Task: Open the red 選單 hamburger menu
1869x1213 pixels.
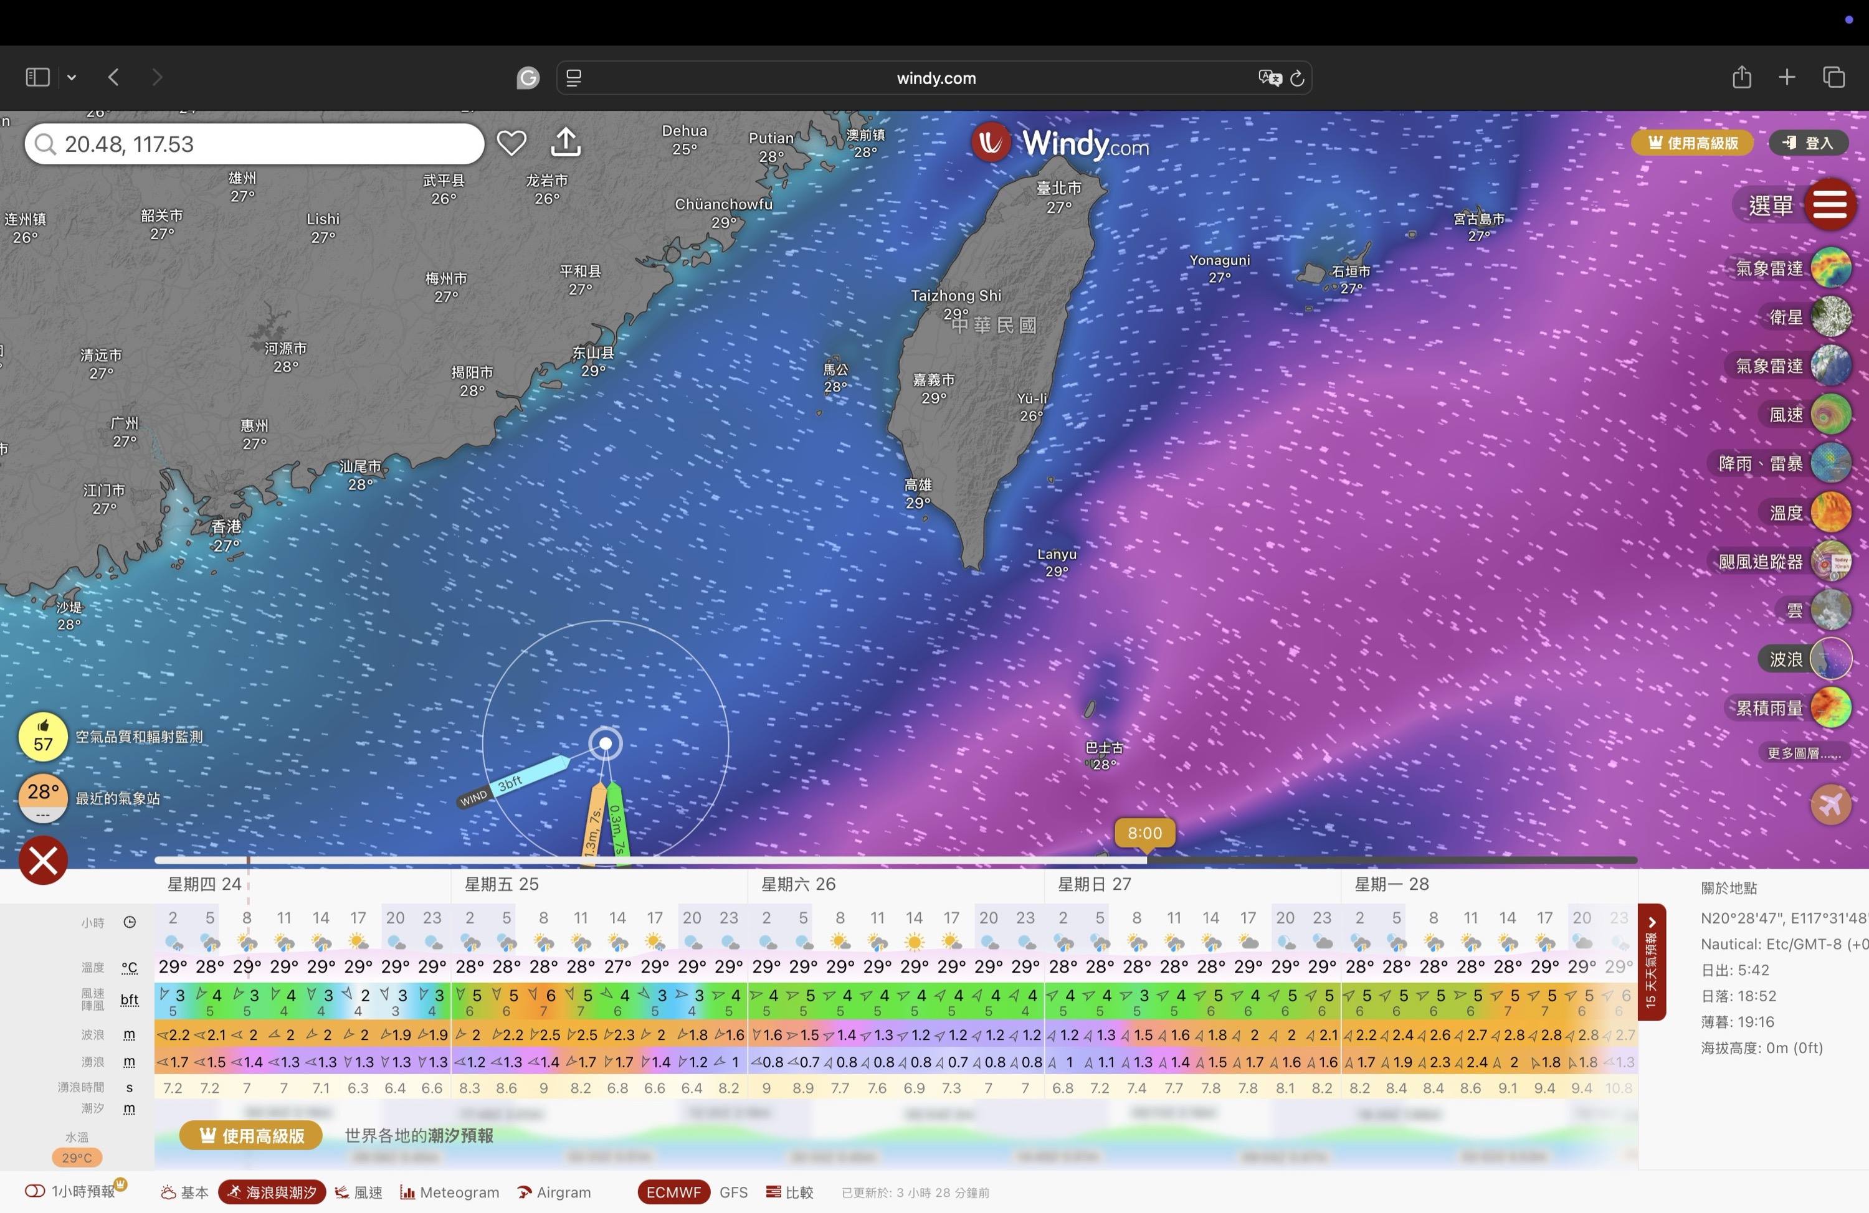Action: point(1829,205)
